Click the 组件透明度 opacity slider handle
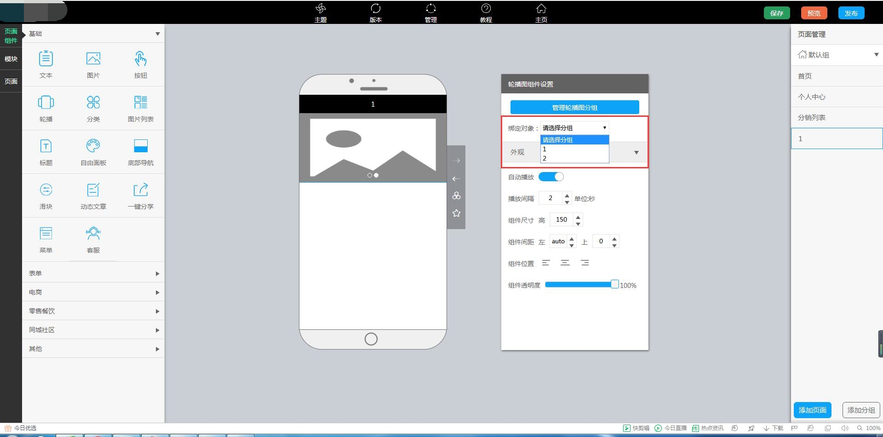The width and height of the screenshot is (883, 437). [615, 284]
